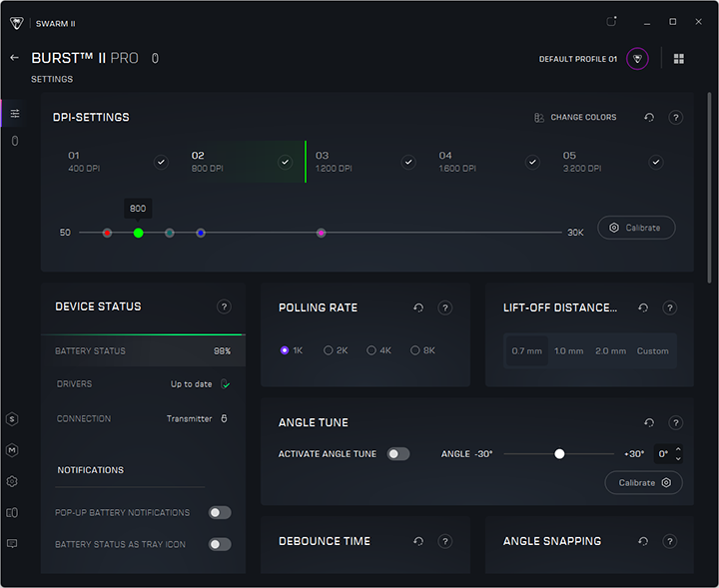Open the device grid overview icon
719x588 pixels.
(x=679, y=59)
